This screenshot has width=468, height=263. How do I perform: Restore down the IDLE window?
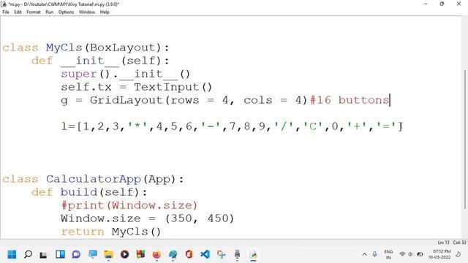point(442,4)
